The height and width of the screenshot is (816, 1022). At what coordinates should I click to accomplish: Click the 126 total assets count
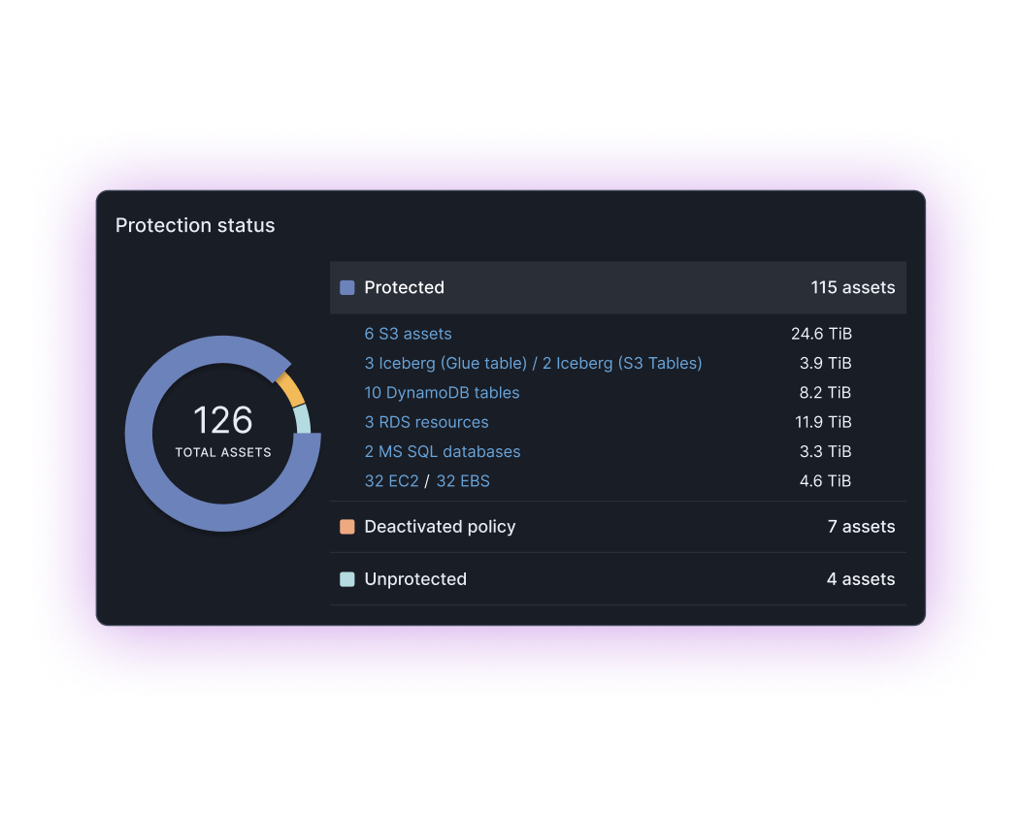(223, 421)
